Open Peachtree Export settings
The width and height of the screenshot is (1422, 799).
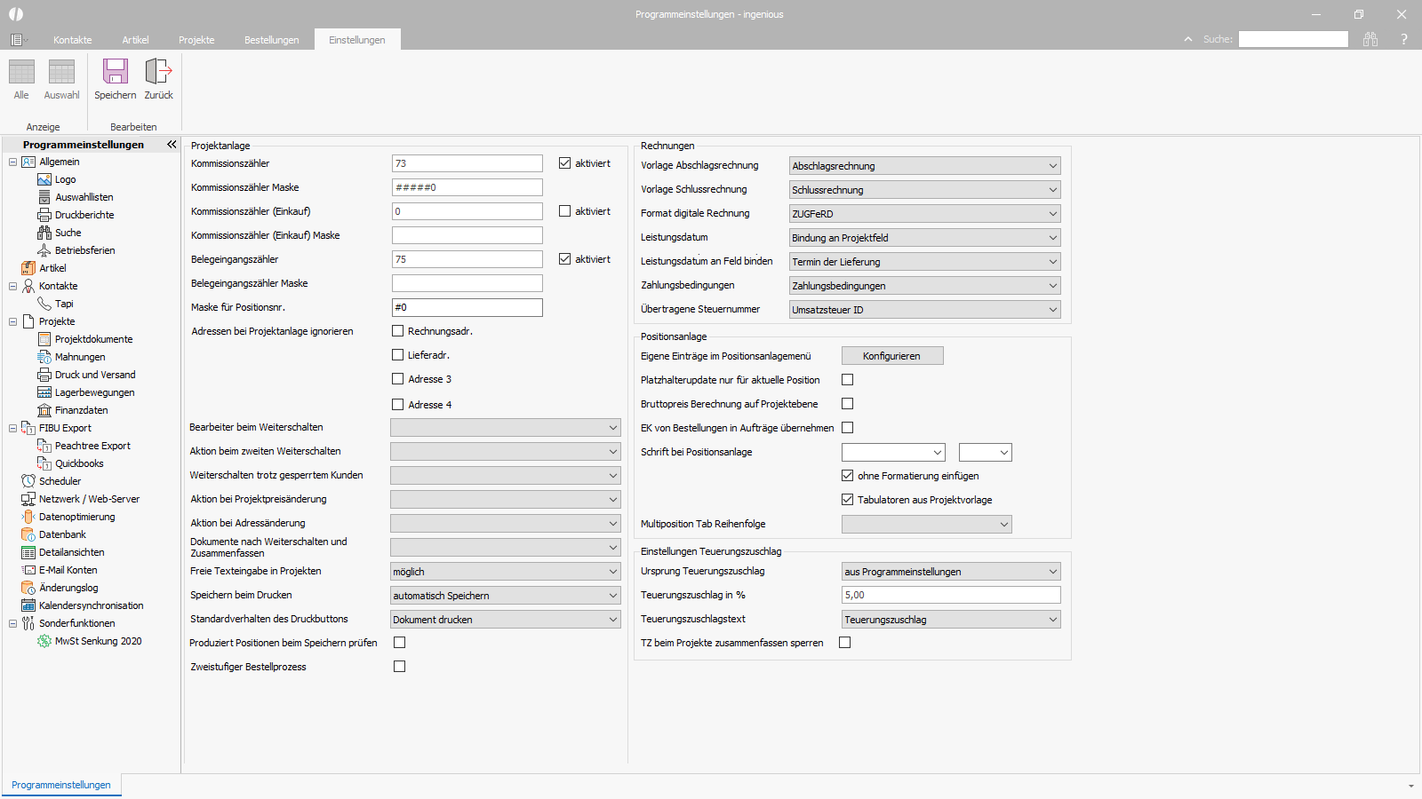(x=92, y=446)
